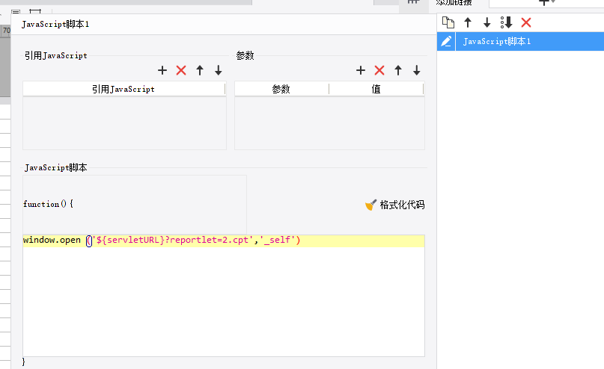The image size is (604, 369).
Task: Move parameter down in the list
Action: 417,70
